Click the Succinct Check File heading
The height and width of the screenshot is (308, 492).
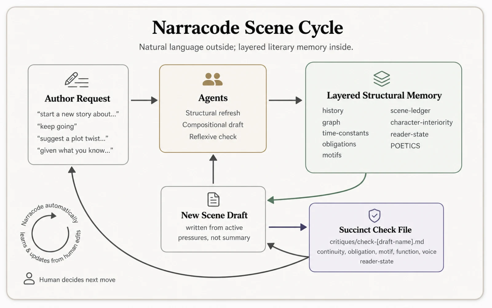click(375, 230)
